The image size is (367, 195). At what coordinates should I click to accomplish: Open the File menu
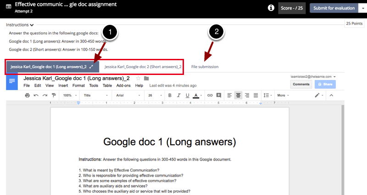tap(27, 86)
